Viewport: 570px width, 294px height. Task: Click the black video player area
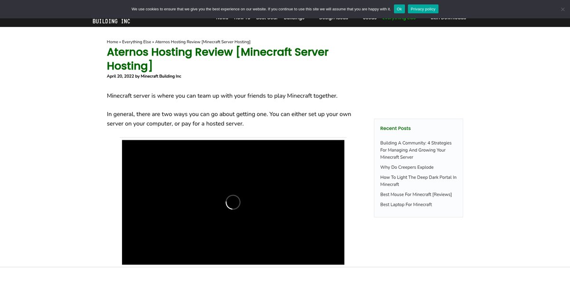(233, 202)
